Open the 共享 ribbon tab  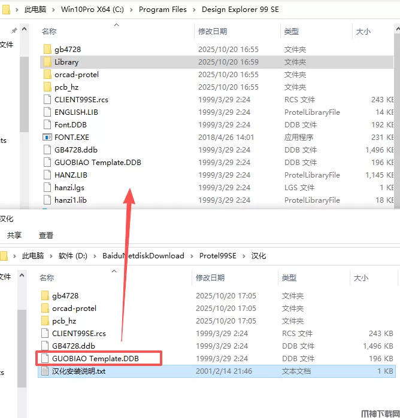(14, 235)
